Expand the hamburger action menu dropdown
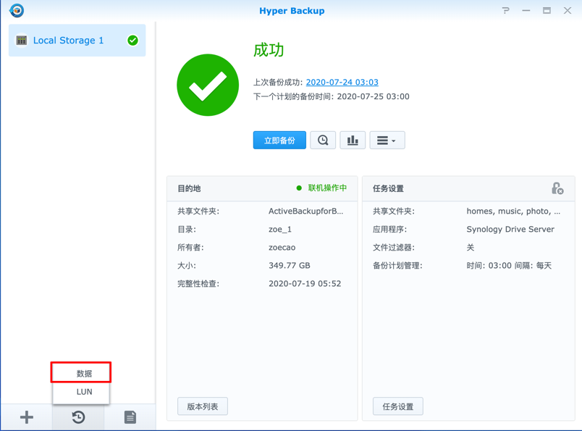 387,140
